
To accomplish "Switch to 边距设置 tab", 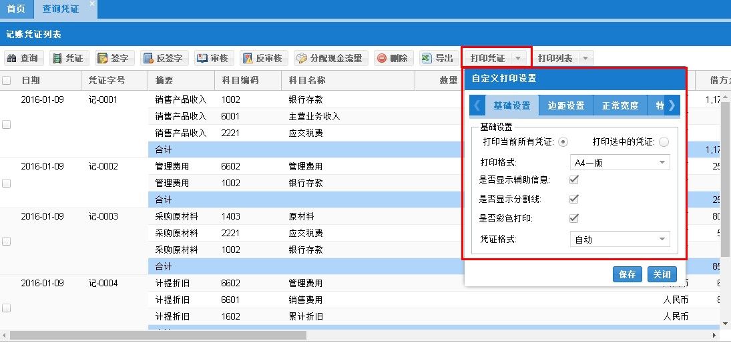I will click(565, 105).
